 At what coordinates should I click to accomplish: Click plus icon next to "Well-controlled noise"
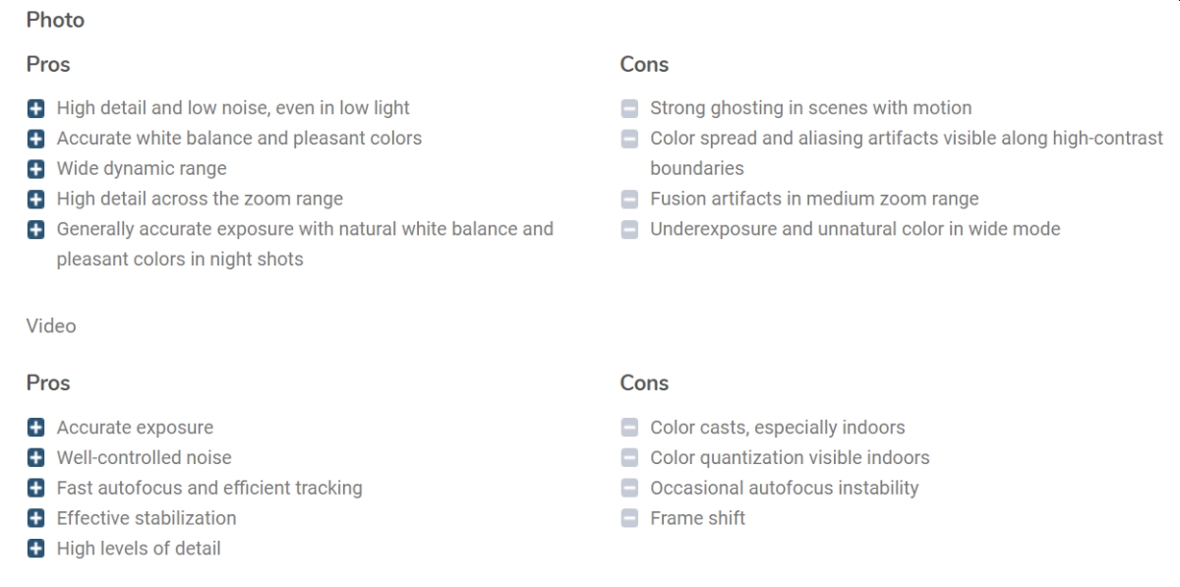coord(35,458)
